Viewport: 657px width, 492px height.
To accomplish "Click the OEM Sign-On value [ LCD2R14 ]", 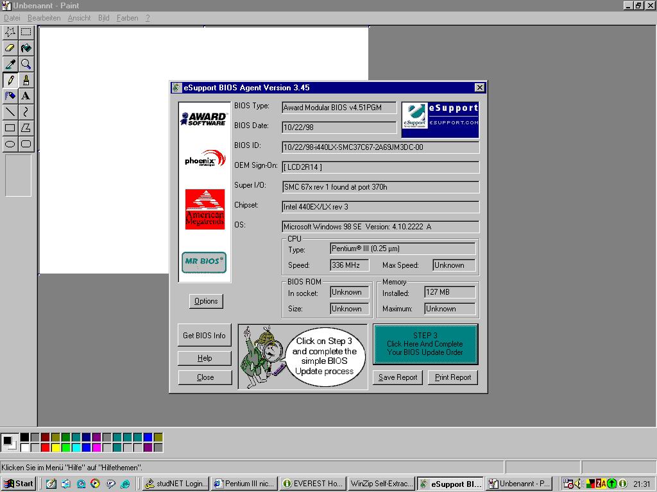I will [x=380, y=167].
